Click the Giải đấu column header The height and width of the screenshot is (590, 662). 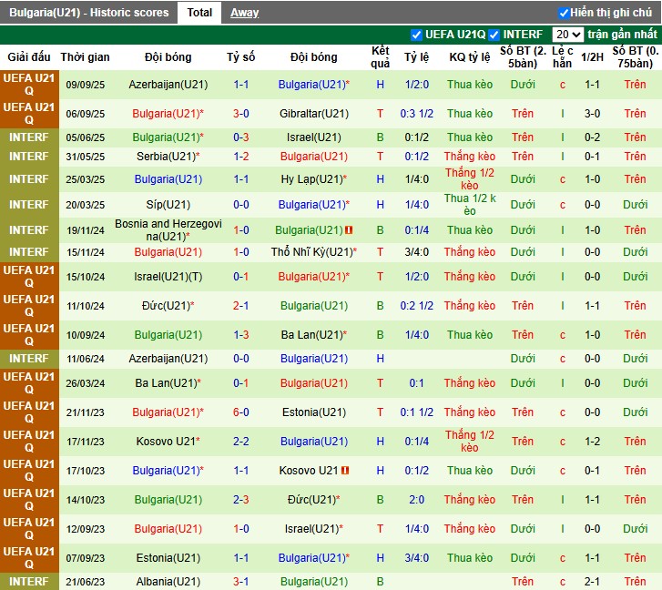28,57
